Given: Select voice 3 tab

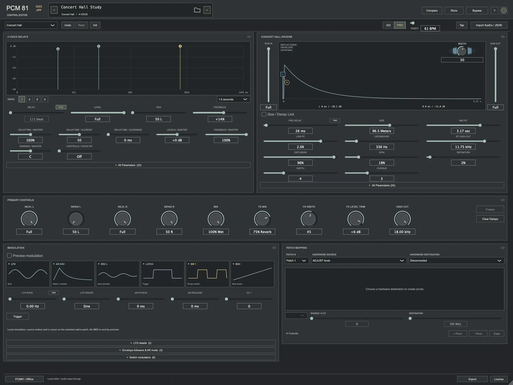Looking at the screenshot, I should (x=37, y=99).
